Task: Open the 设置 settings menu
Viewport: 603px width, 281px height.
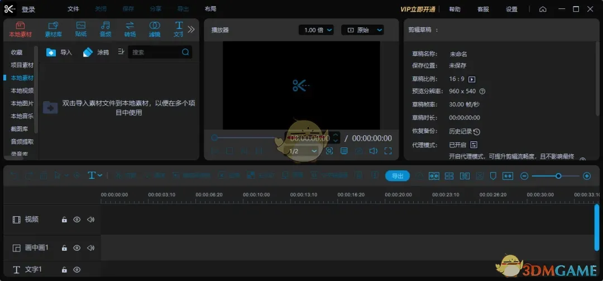Action: coord(511,9)
